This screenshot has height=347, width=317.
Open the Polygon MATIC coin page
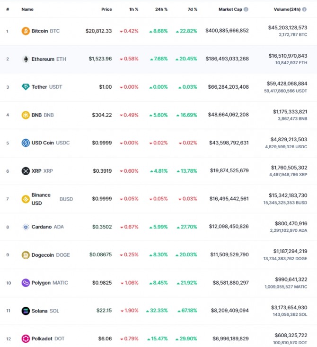[x=50, y=283]
